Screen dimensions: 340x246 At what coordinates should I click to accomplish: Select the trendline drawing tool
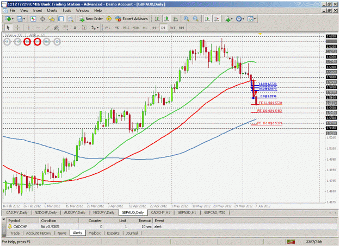point(47,28)
